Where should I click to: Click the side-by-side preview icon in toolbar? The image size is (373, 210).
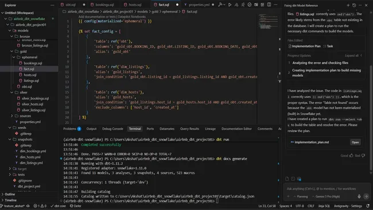point(256,5)
